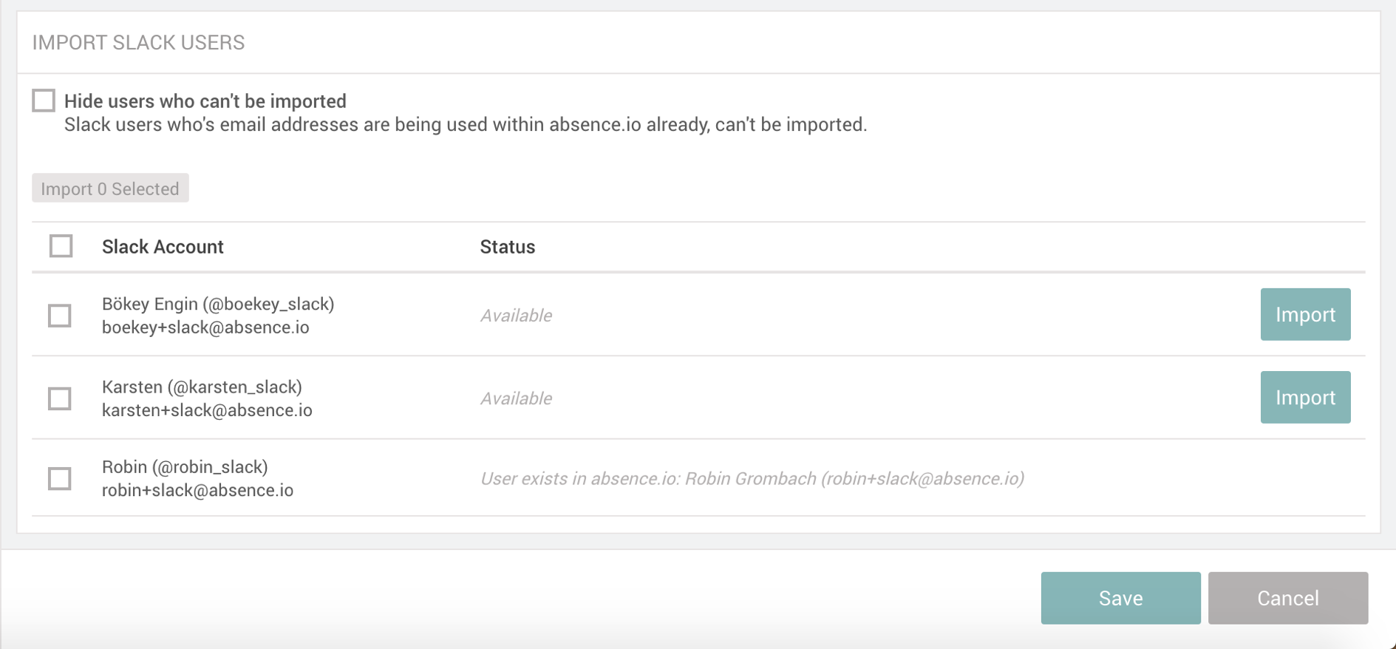Click the boekey+slack@absence.io email address
This screenshot has width=1396, height=649.
coord(205,327)
